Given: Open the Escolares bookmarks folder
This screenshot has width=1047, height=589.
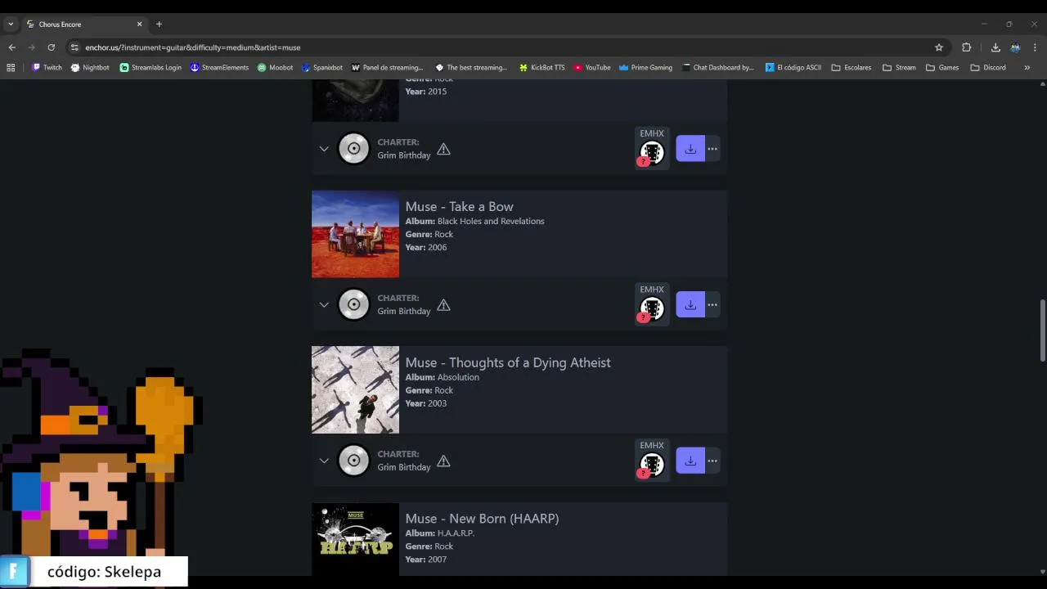Looking at the screenshot, I should pos(852,68).
